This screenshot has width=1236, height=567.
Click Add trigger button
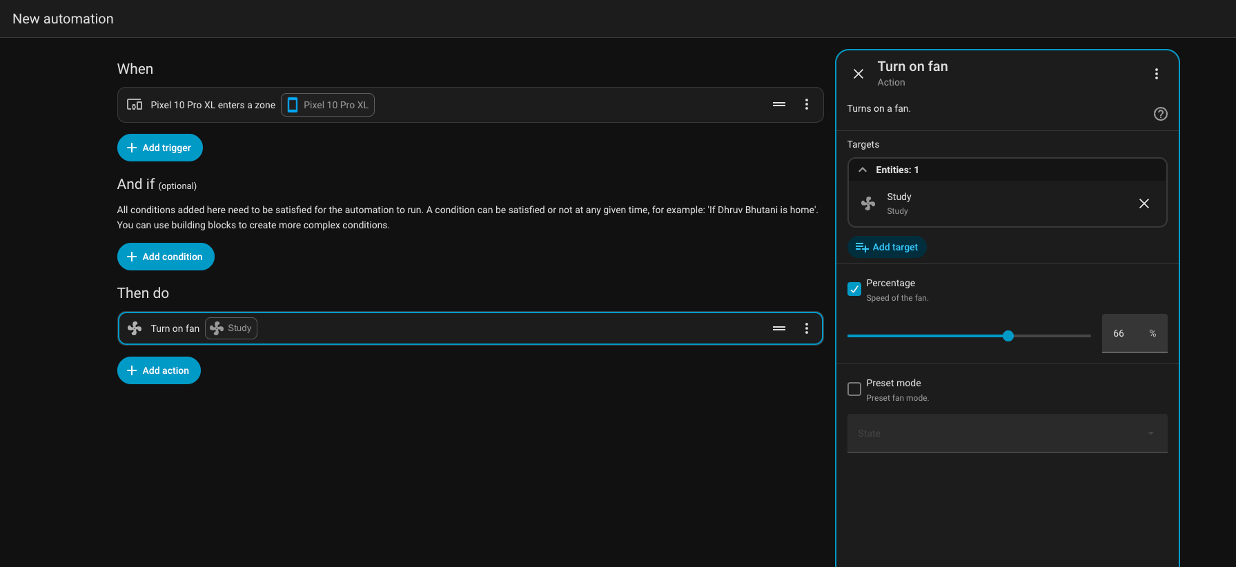pyautogui.click(x=160, y=148)
